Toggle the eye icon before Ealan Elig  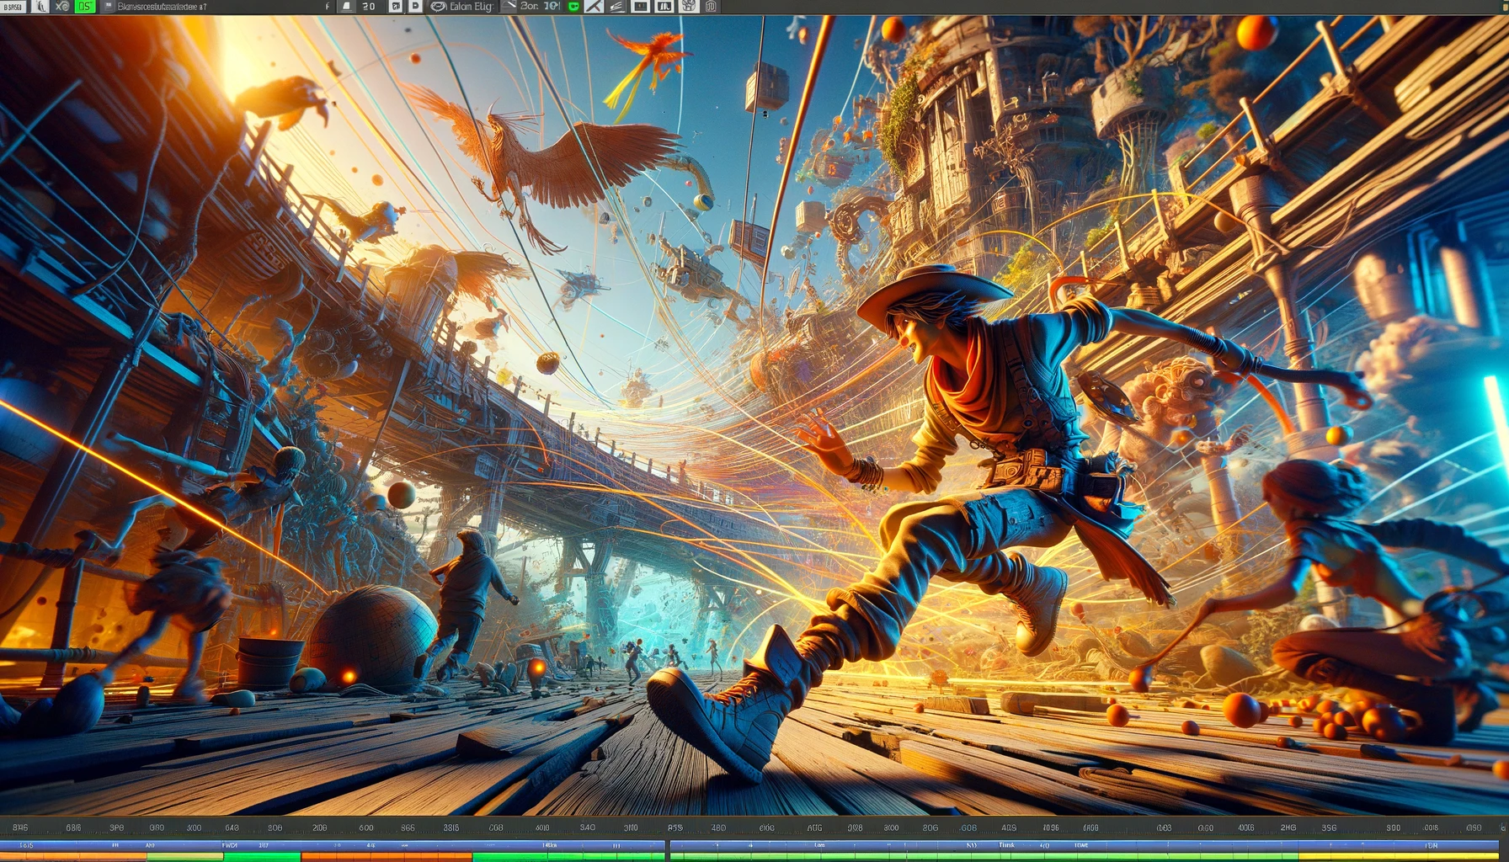pos(438,6)
